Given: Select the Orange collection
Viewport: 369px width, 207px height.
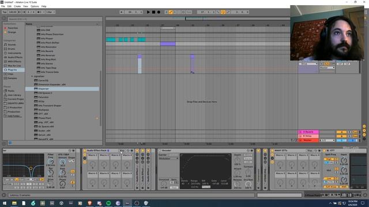Looking at the screenshot, I should tap(12, 32).
